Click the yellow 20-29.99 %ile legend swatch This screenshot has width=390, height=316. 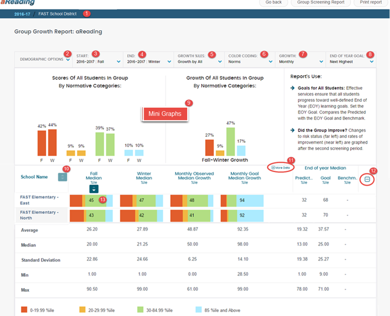coord(82,310)
